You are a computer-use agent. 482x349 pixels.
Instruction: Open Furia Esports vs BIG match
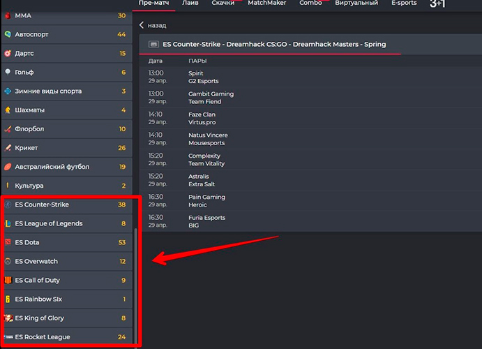click(x=310, y=221)
